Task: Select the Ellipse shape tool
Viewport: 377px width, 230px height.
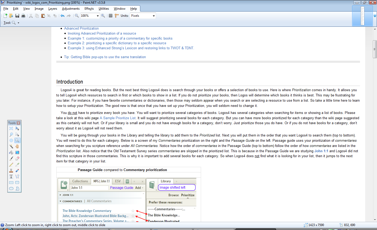Action: coord(11,189)
